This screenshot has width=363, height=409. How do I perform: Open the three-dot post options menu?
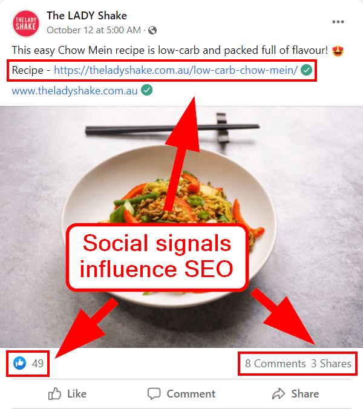[x=338, y=22]
